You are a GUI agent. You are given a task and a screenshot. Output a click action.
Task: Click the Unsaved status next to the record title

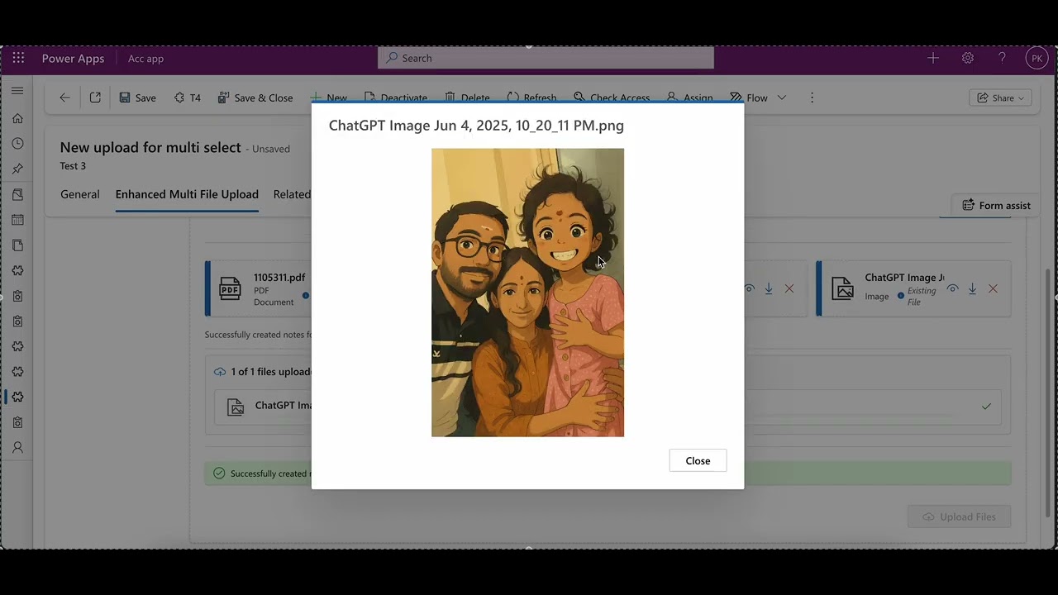click(271, 149)
